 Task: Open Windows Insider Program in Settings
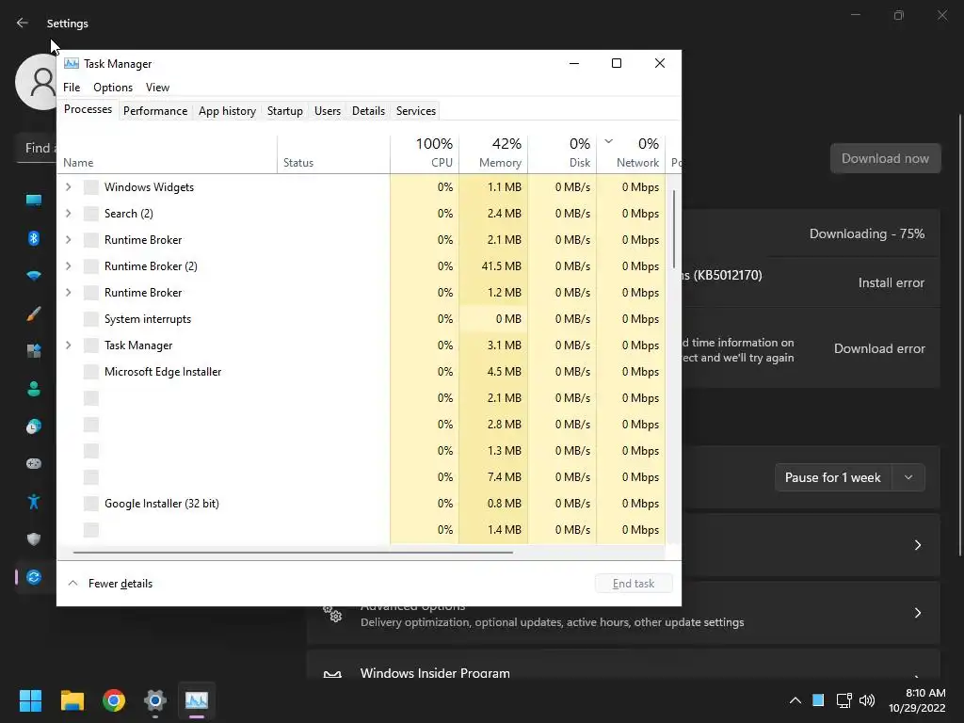point(623,666)
